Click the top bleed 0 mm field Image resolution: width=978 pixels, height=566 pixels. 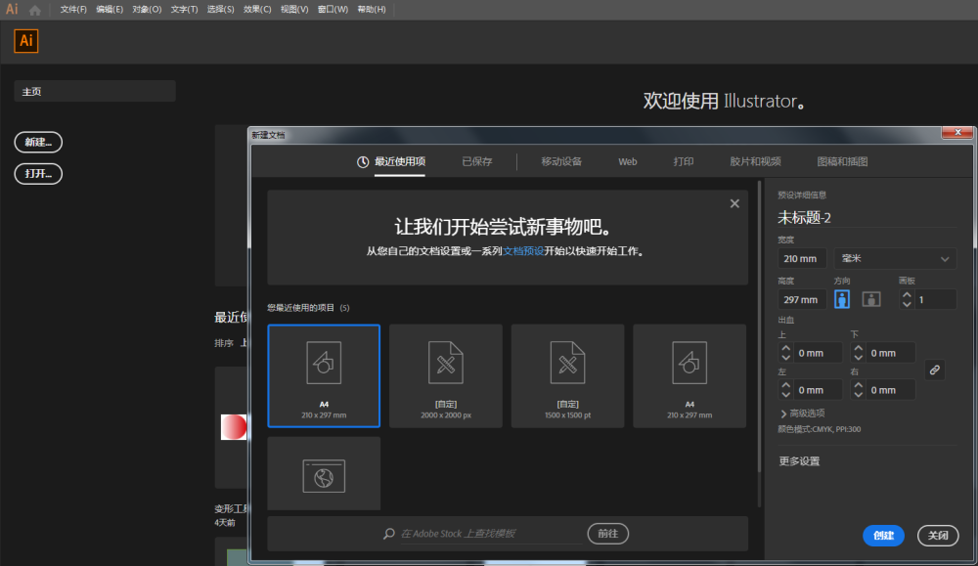click(x=818, y=353)
